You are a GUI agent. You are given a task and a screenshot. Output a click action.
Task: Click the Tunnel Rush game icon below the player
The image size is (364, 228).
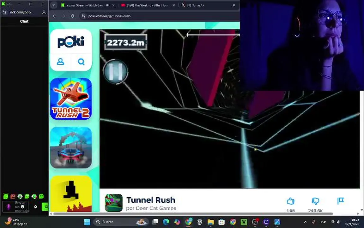pos(113,203)
